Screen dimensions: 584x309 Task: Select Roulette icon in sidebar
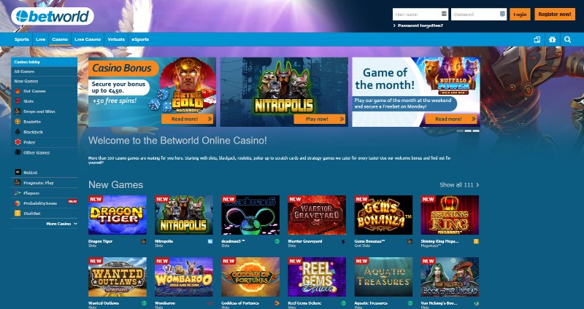17,122
